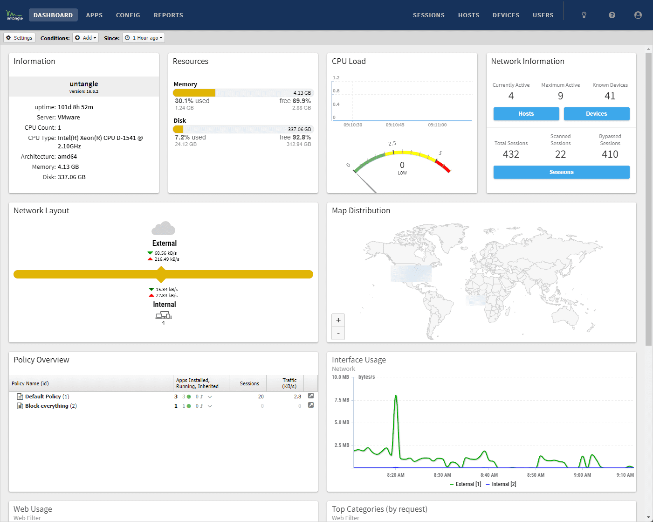Screen dimensions: 653x522
Task: Expand the Default Policy apps chevron
Action: [x=210, y=397]
